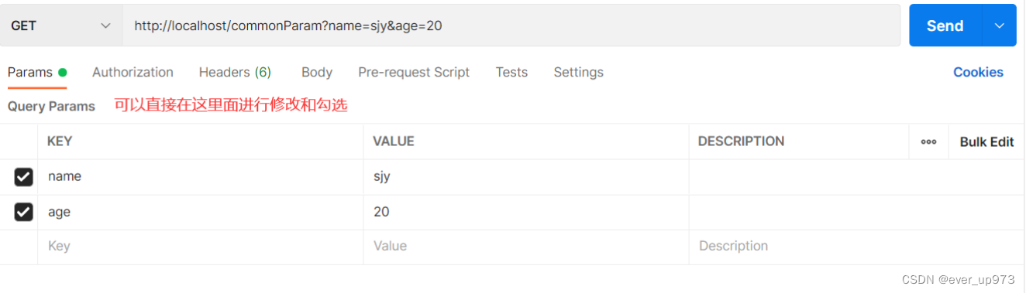Open the Body tab
This screenshot has width=1026, height=293.
click(x=317, y=72)
